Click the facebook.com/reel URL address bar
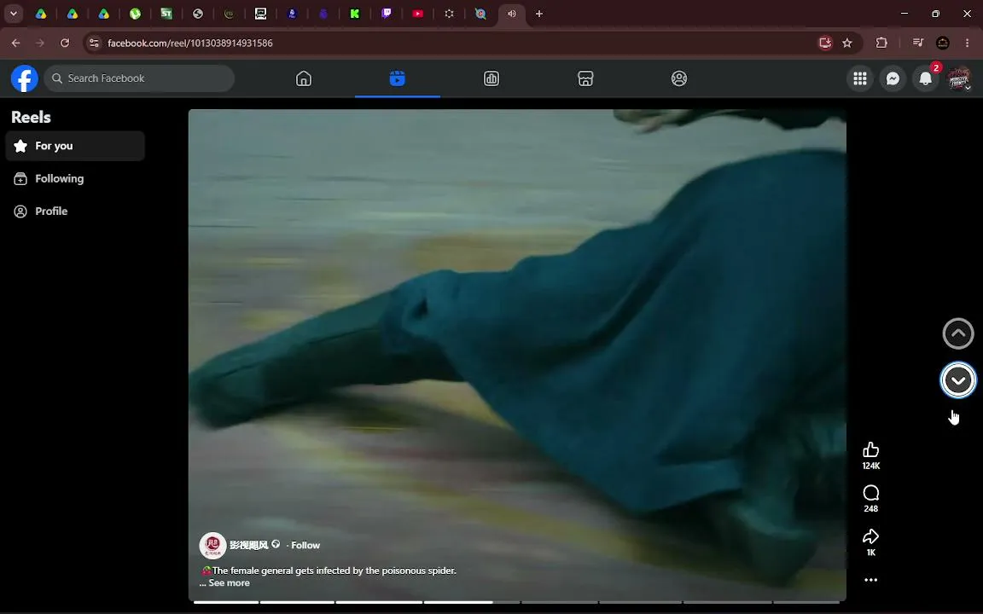This screenshot has width=983, height=614. coord(190,43)
